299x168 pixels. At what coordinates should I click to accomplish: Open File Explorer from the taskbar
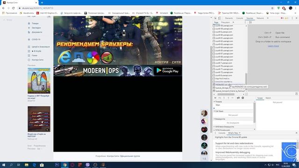click(x=27, y=165)
